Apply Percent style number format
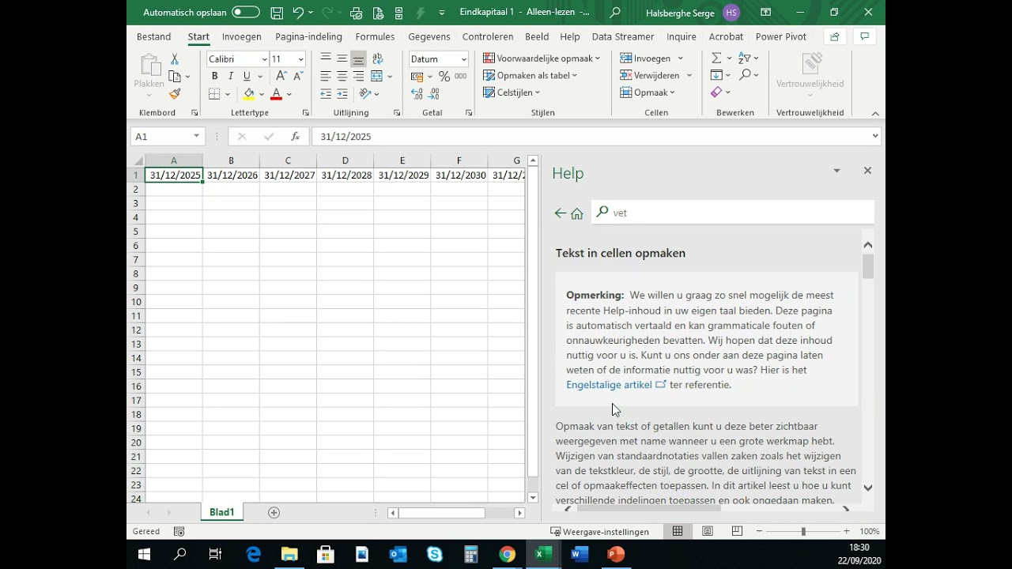Image resolution: width=1012 pixels, height=569 pixels. click(x=444, y=76)
